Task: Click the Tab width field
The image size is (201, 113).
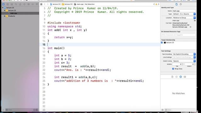Action: 177,64
